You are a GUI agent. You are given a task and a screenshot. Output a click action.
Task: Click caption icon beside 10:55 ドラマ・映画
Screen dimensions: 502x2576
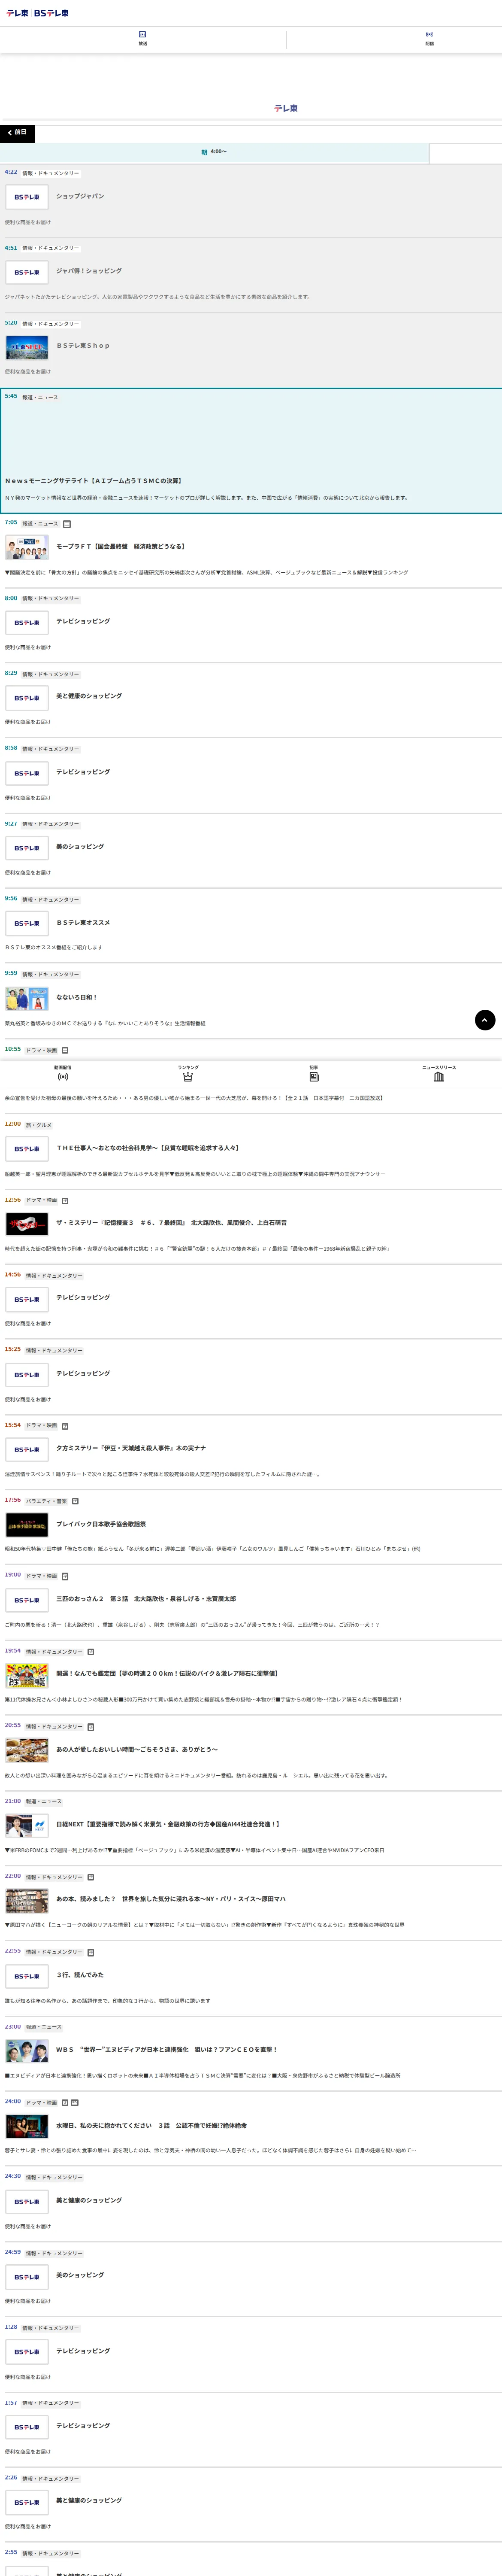pyautogui.click(x=65, y=1050)
